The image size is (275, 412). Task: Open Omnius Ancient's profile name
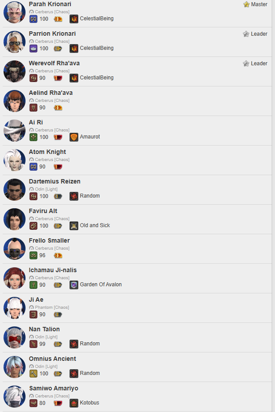pyautogui.click(x=52, y=359)
